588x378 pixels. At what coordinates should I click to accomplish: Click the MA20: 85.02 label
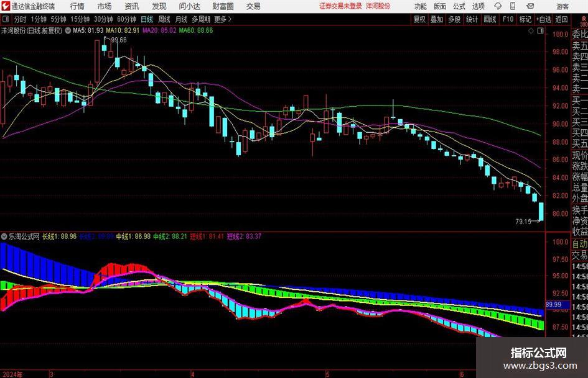click(159, 30)
